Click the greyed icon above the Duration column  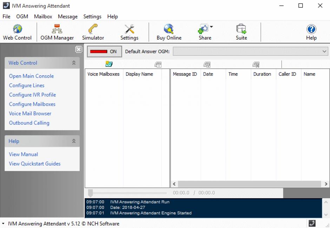(256, 64)
